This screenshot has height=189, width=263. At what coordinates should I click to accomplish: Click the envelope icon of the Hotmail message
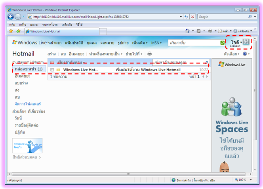58,70
